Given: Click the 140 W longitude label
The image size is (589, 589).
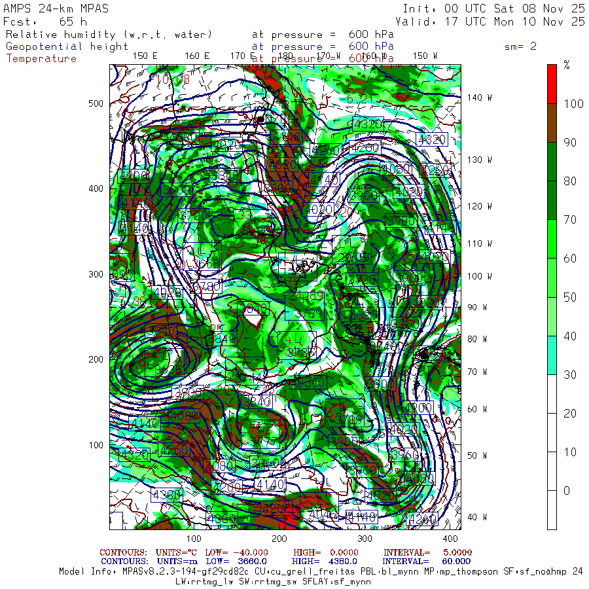Looking at the screenshot, I should 479,98.
